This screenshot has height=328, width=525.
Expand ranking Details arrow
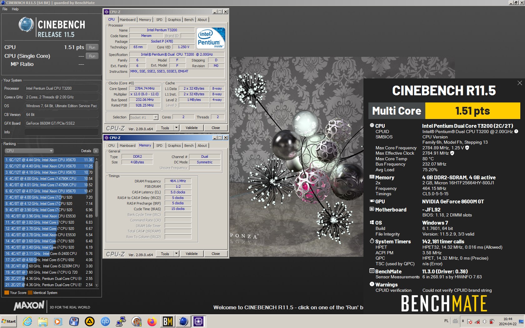(x=96, y=151)
